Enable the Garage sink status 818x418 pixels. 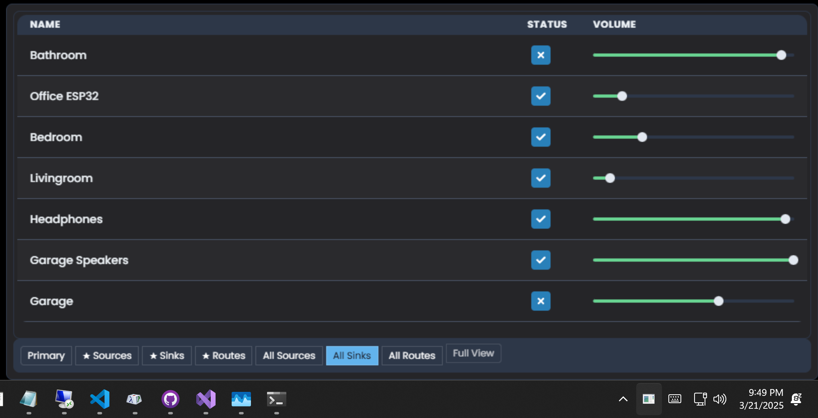pos(541,301)
